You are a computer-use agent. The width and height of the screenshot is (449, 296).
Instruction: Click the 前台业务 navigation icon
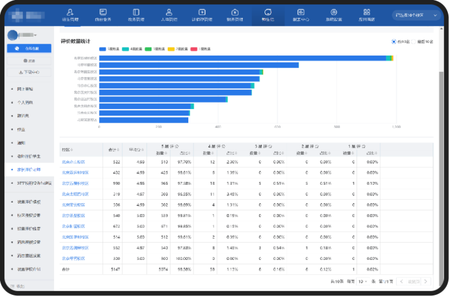(103, 14)
